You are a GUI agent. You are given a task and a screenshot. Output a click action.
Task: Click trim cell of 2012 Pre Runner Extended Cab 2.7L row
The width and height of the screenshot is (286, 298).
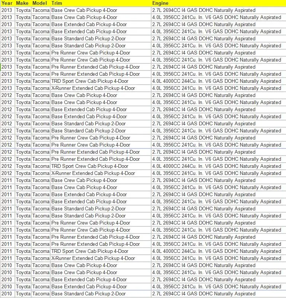pos(101,152)
